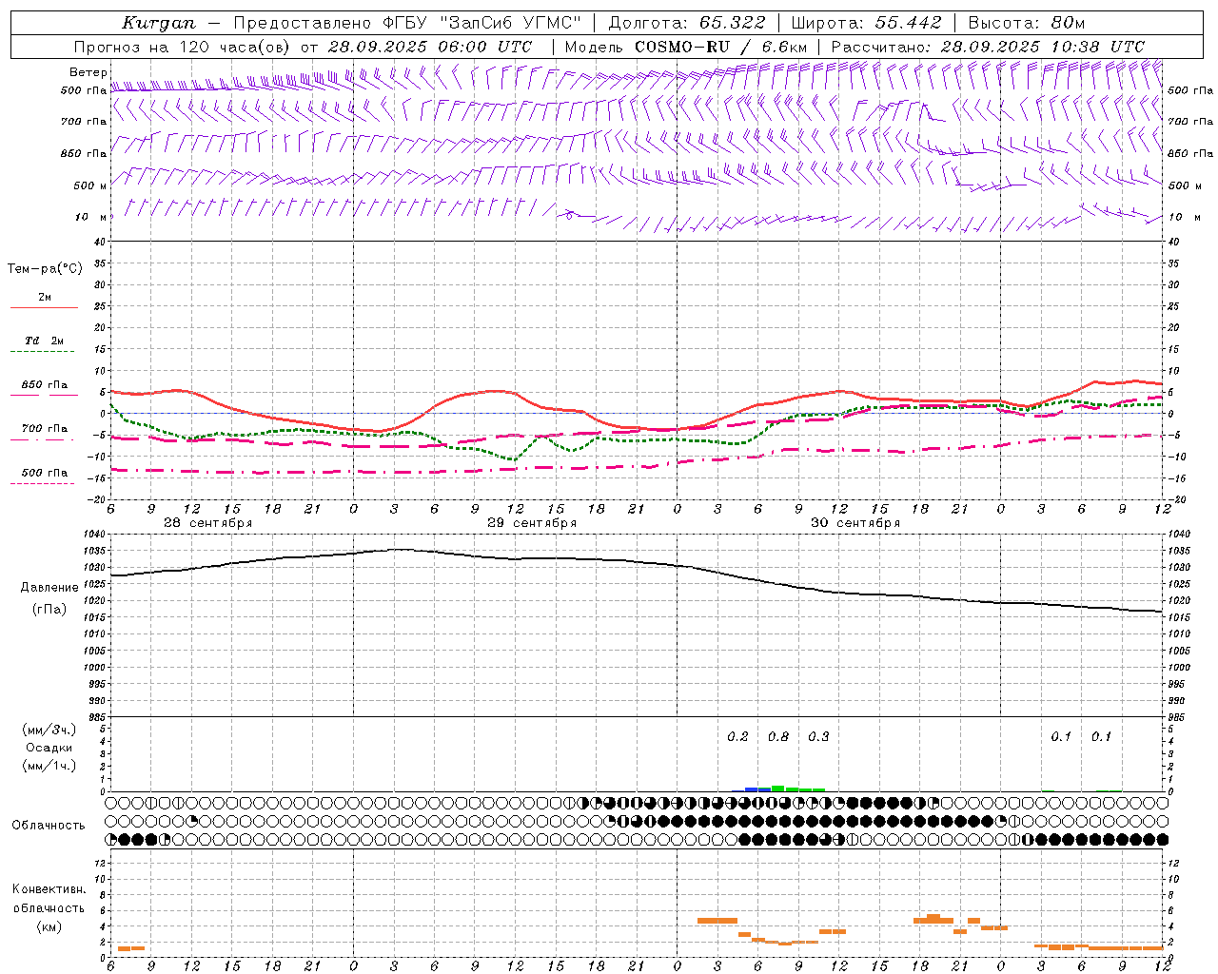Click the Ветер wind panel label
1218x974 pixels.
88,72
